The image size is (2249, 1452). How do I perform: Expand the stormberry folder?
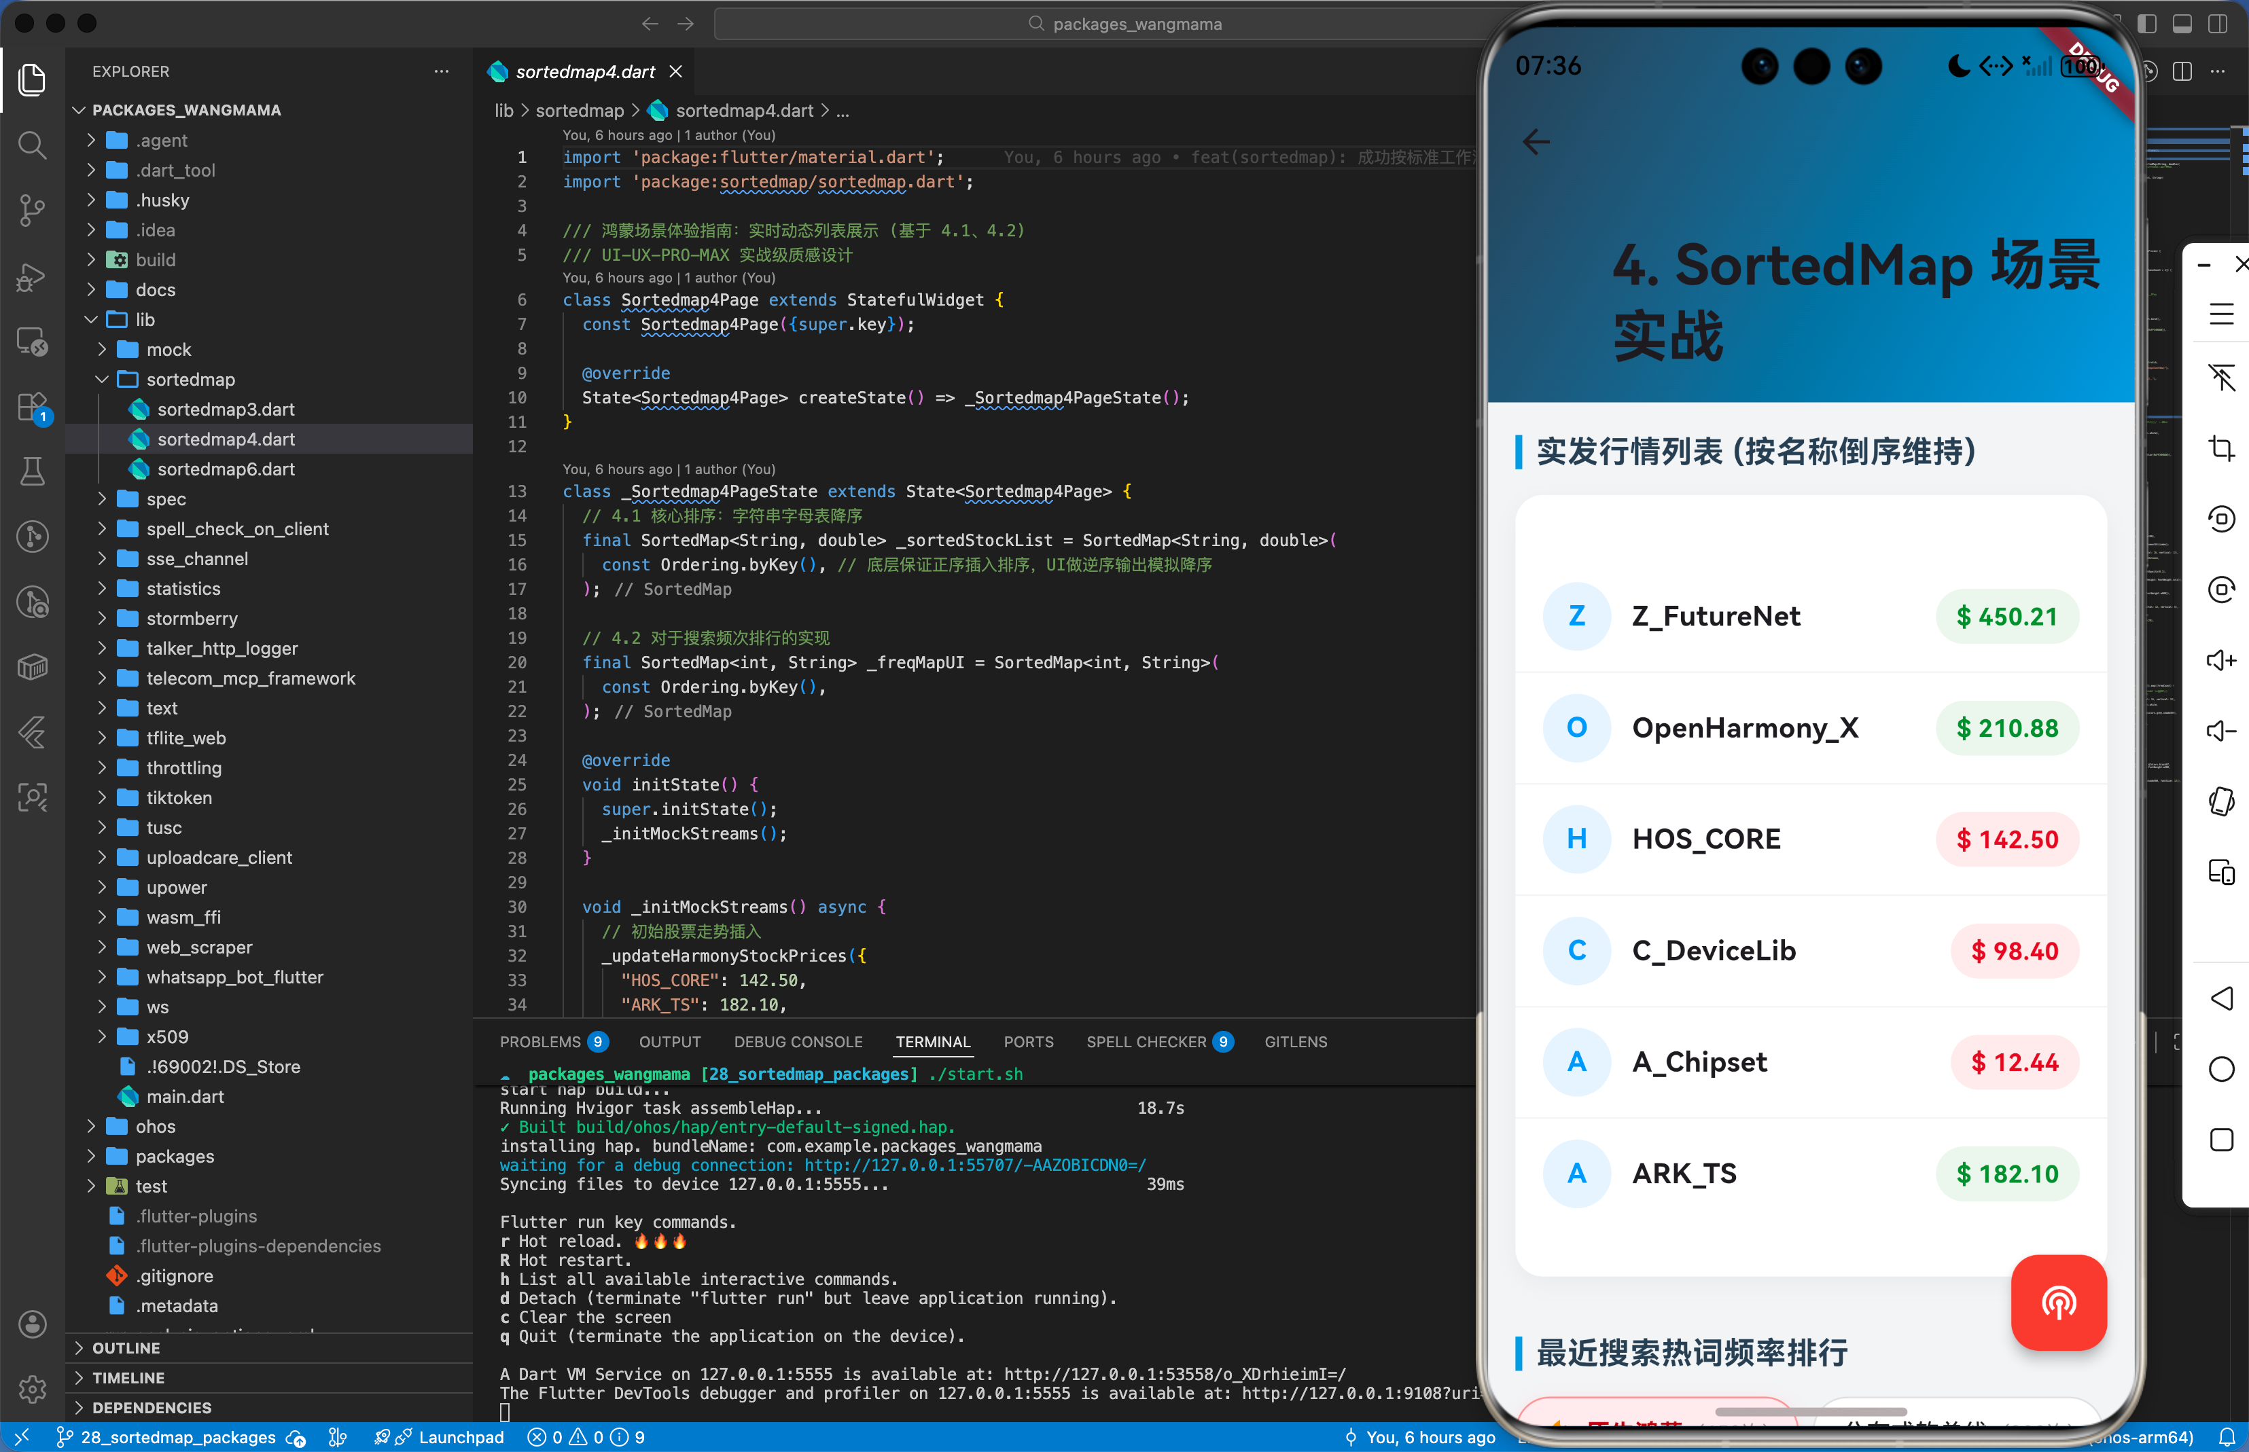pyautogui.click(x=192, y=619)
